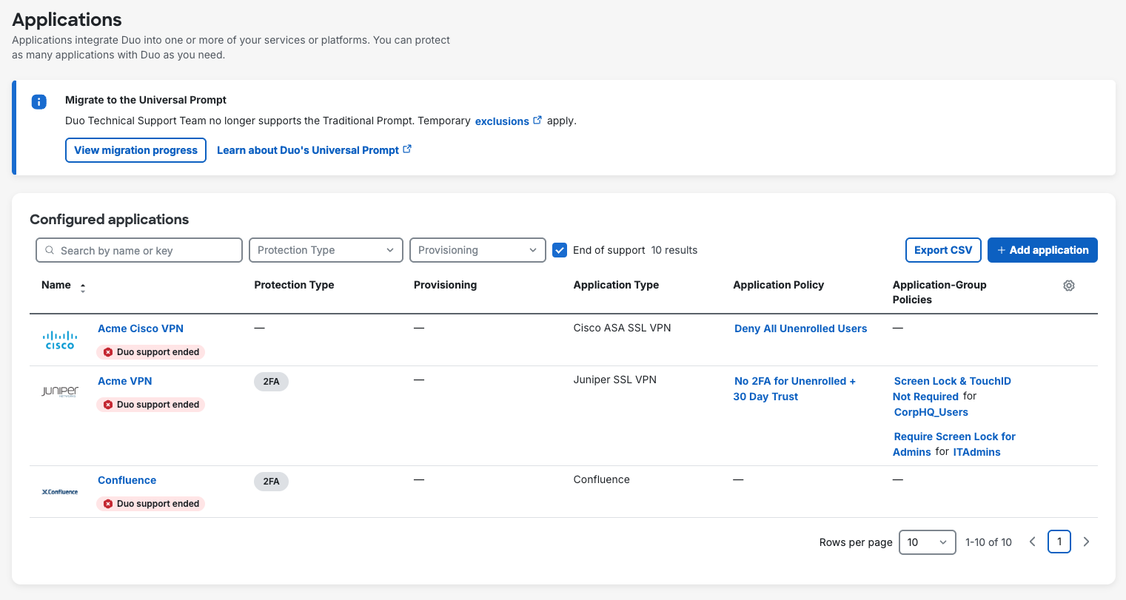The width and height of the screenshot is (1126, 600).
Task: Click the Juniper logo icon
Action: tap(60, 391)
